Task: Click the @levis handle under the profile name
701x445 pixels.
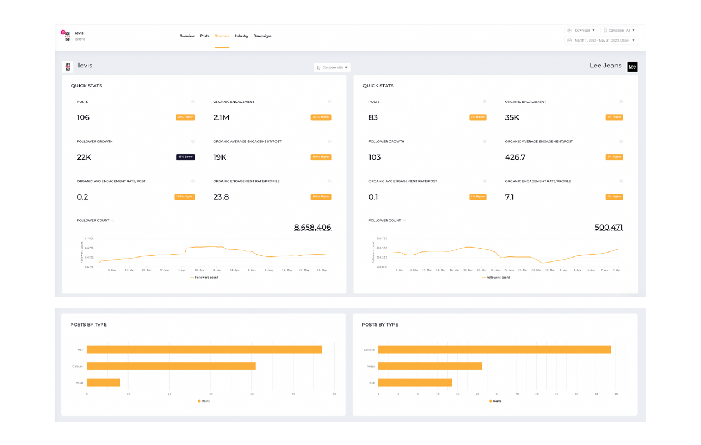Action: 80,39
